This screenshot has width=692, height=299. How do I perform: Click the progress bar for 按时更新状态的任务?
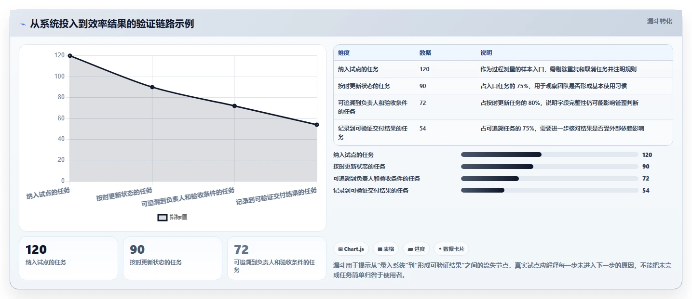click(550, 167)
